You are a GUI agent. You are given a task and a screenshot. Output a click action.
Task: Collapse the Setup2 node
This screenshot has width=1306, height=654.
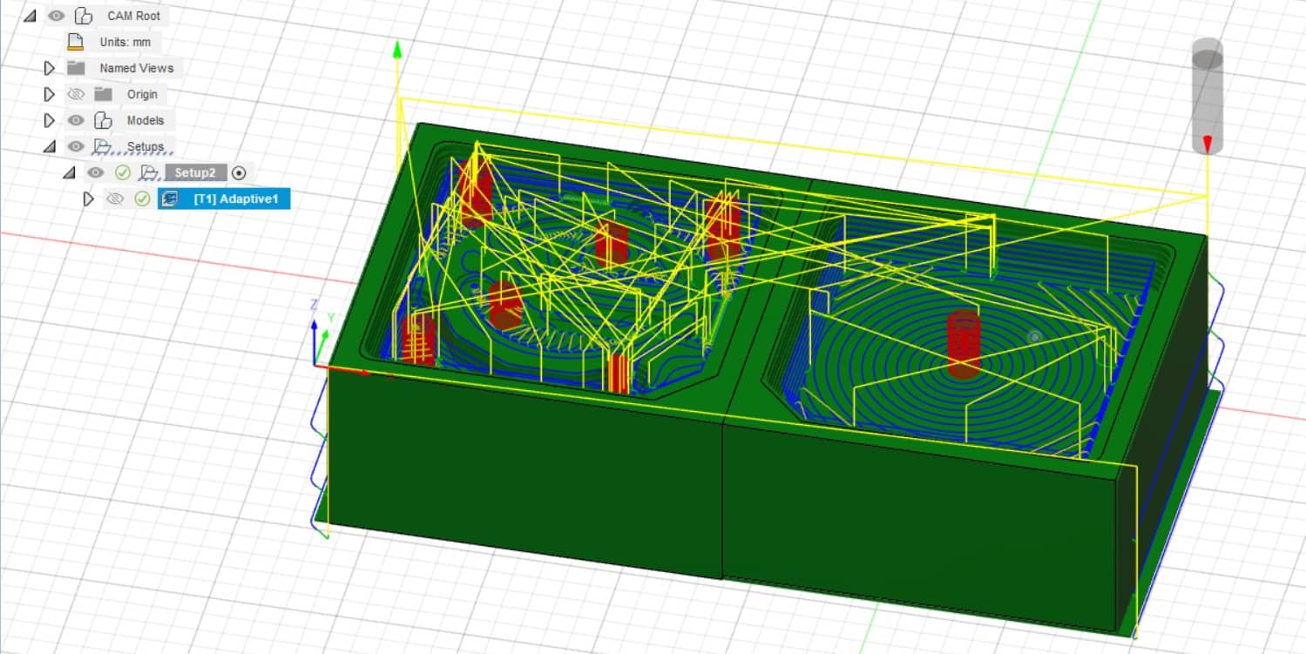[69, 172]
